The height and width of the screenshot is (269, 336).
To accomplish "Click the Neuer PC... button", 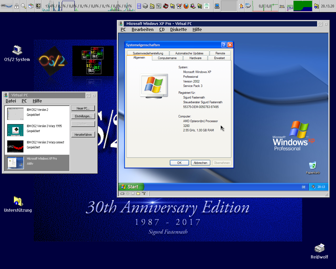I will [x=83, y=108].
